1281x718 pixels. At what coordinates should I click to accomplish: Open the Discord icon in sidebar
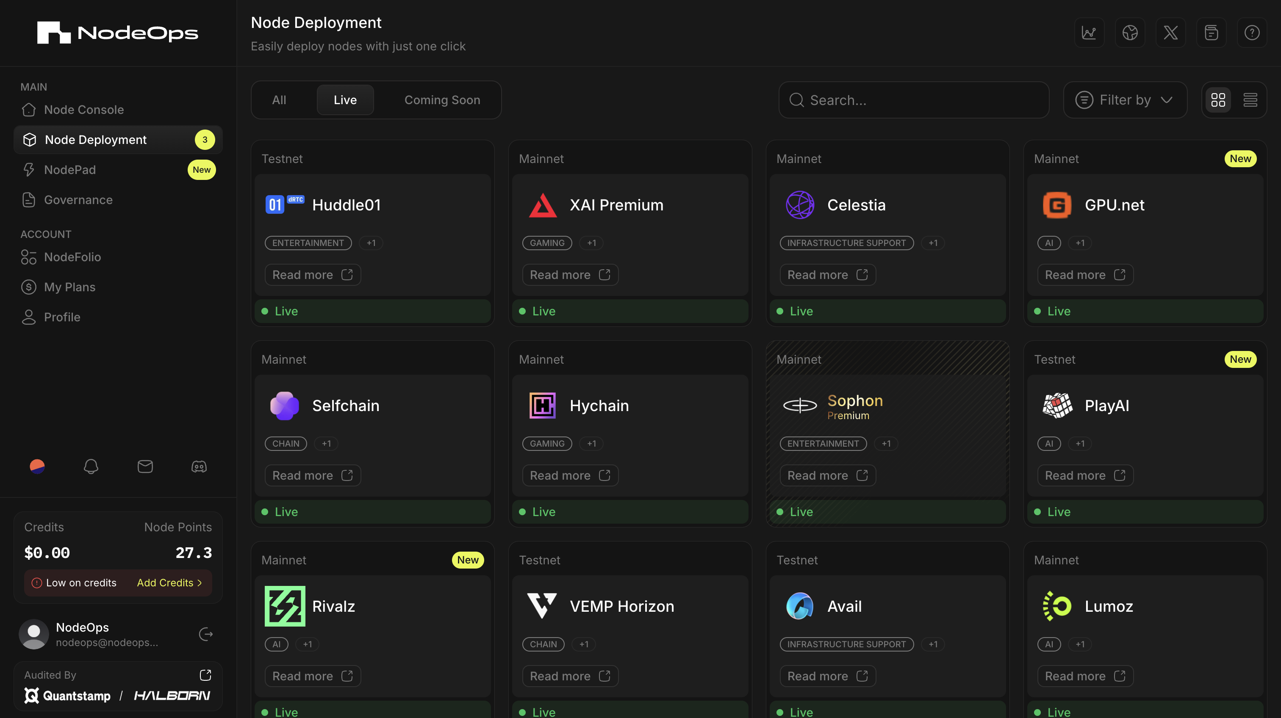[x=199, y=467]
